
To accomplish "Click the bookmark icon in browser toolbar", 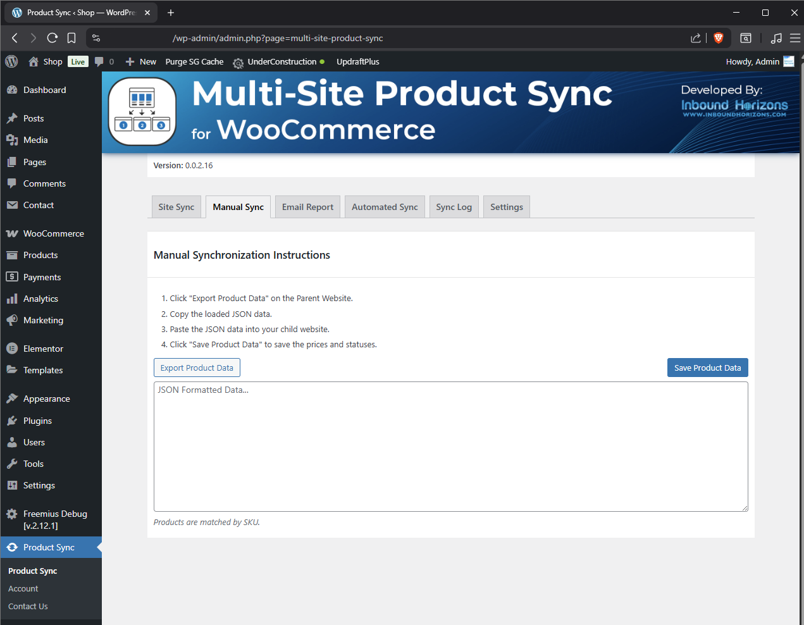I will pos(71,38).
